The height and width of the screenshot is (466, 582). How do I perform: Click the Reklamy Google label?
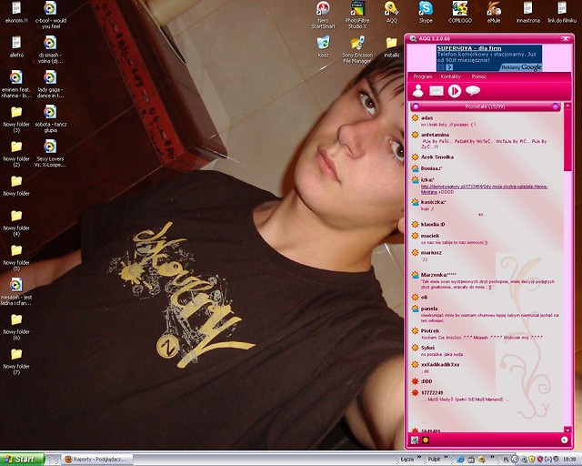coord(521,67)
